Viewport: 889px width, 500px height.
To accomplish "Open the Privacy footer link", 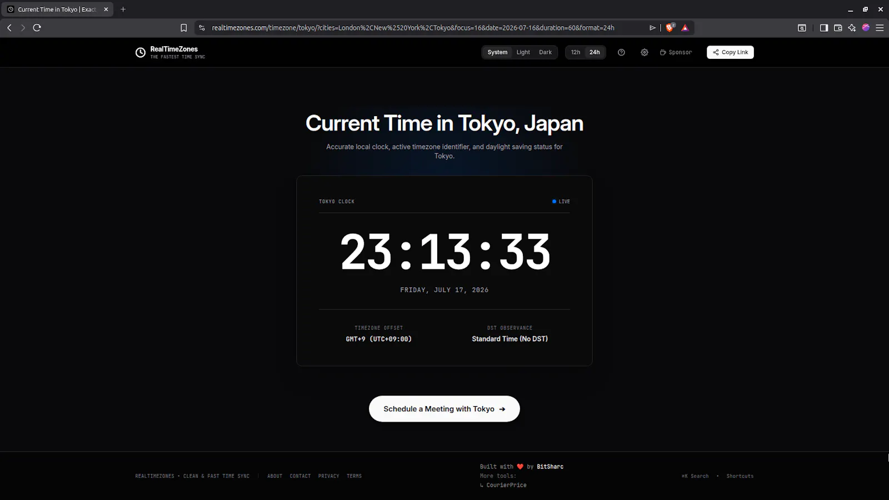I will pos(328,476).
